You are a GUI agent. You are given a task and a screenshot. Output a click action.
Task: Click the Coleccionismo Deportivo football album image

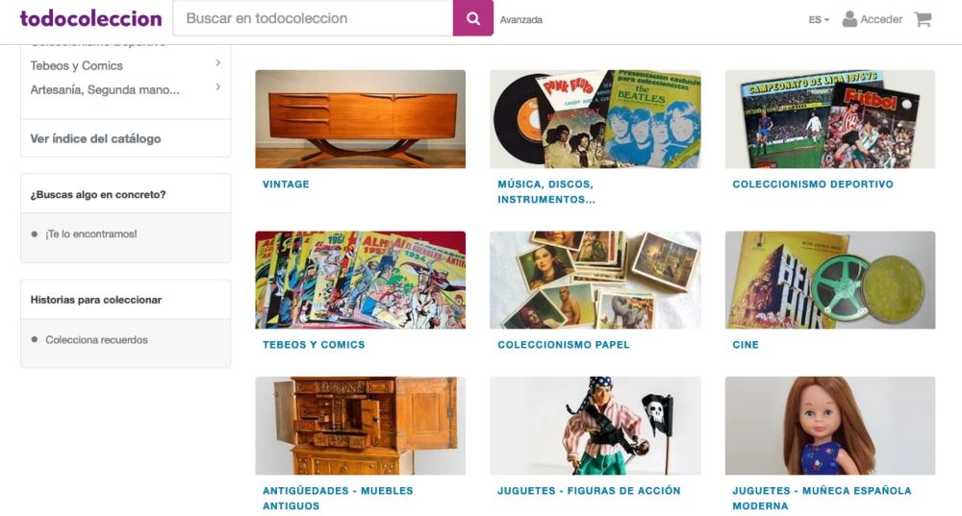tap(829, 119)
